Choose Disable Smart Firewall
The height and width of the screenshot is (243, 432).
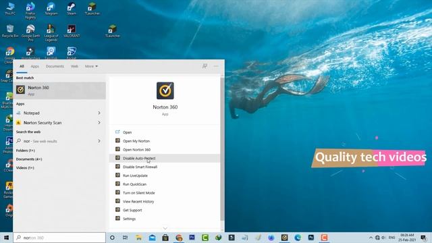pyautogui.click(x=165, y=167)
